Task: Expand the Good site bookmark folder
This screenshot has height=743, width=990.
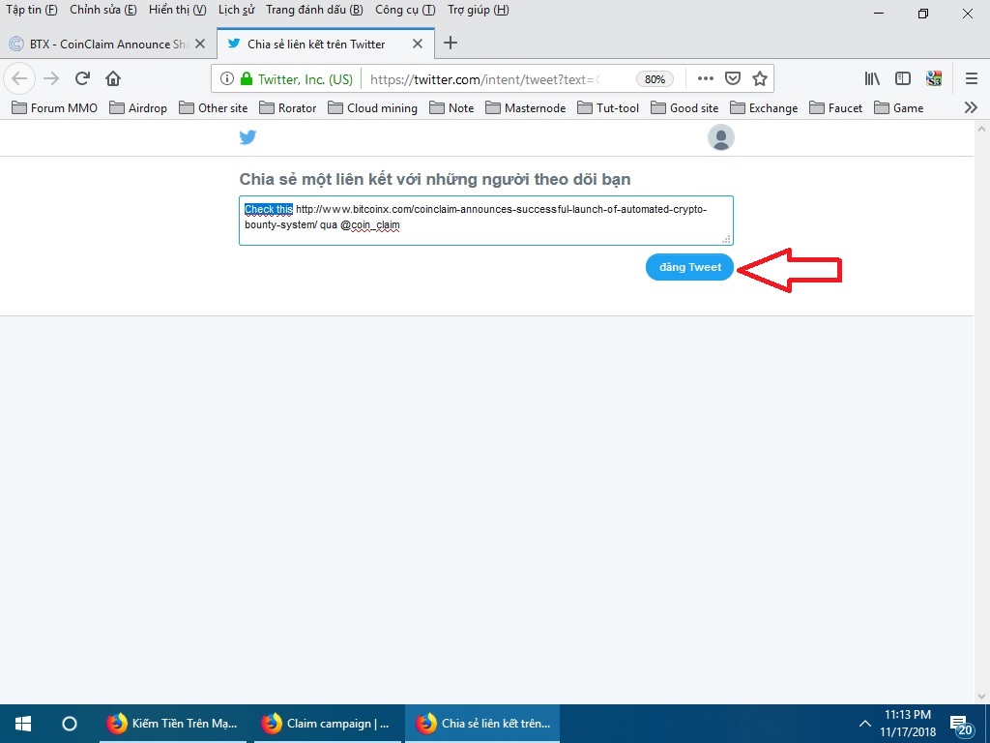Action: (685, 108)
